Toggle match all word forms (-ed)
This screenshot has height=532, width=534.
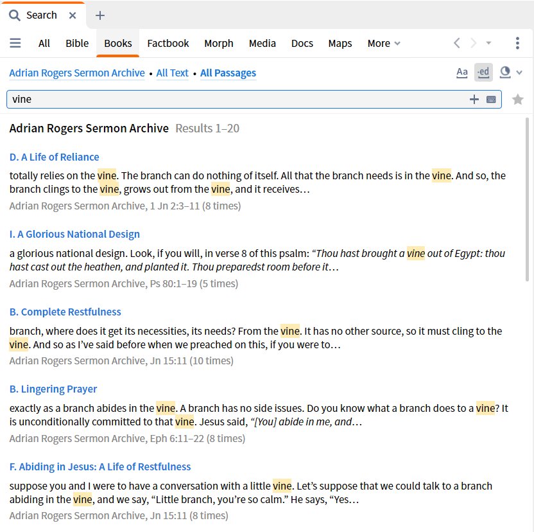(x=483, y=73)
